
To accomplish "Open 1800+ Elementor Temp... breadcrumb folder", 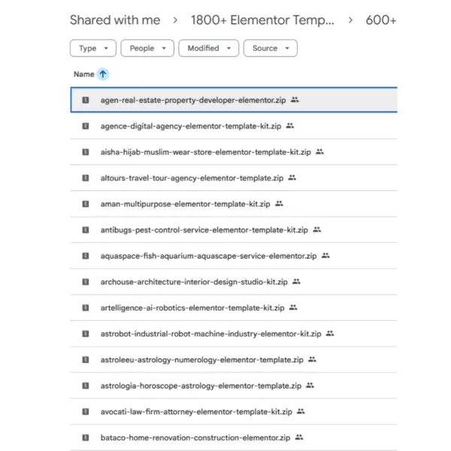I will click(262, 20).
